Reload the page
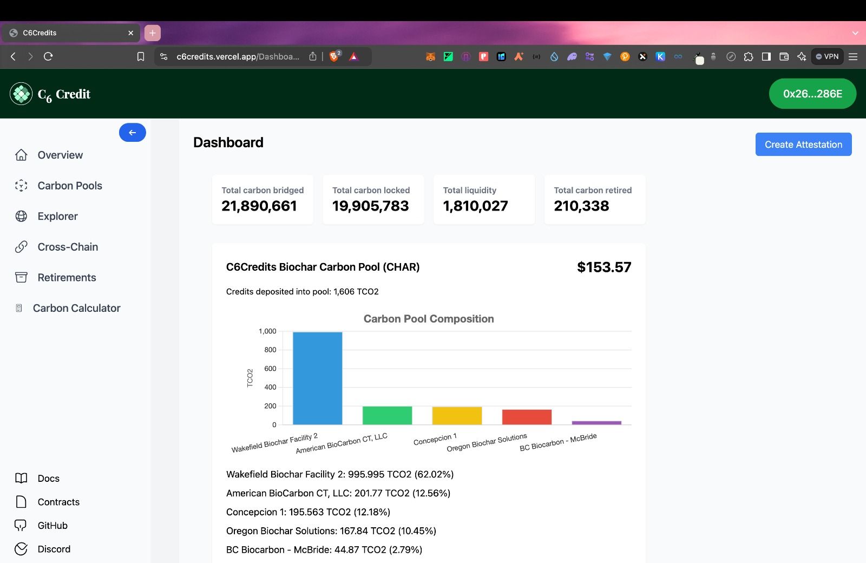866x563 pixels. click(48, 56)
